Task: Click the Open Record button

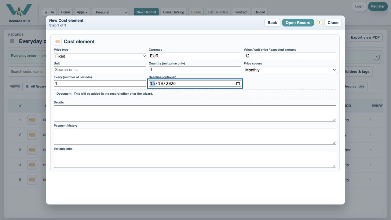Action: (298, 23)
